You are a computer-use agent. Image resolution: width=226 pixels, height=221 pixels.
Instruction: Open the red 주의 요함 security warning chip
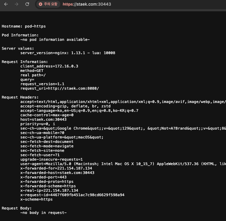click(x=49, y=4)
